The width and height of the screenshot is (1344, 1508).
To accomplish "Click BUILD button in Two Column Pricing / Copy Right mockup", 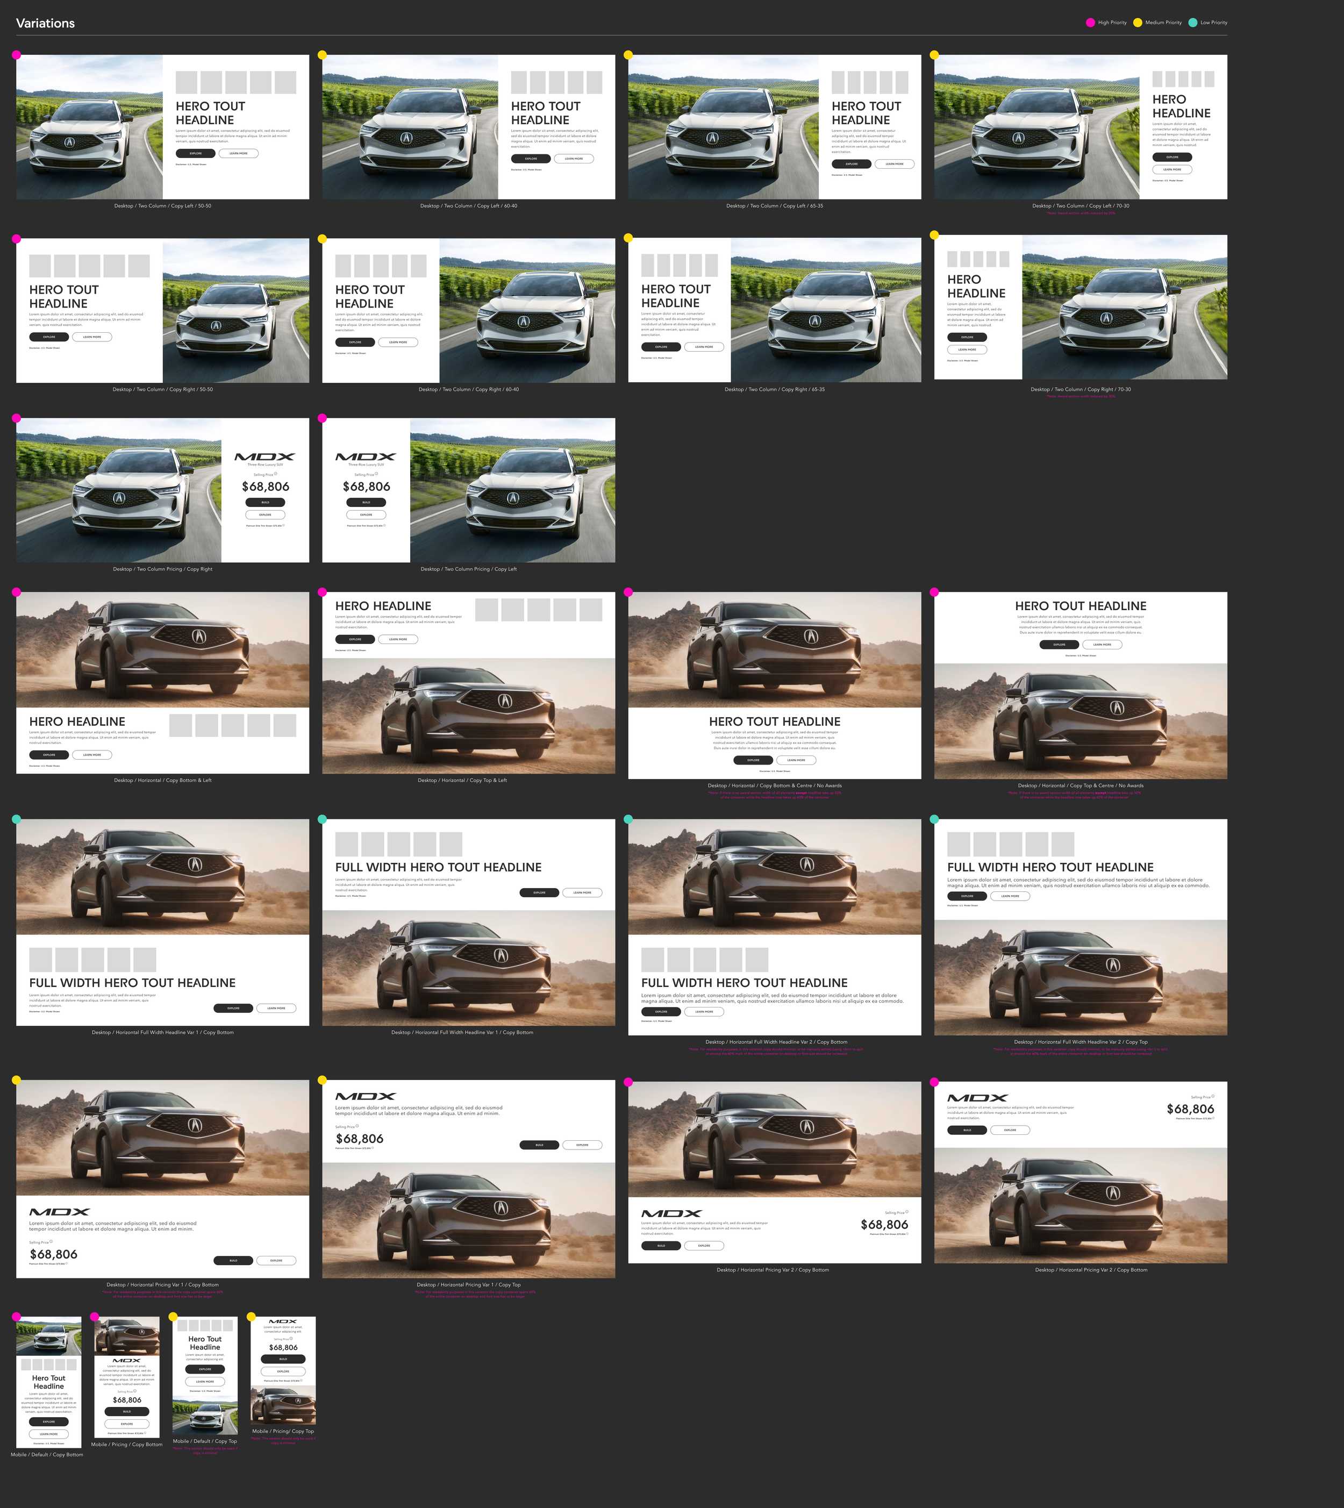I will point(265,502).
